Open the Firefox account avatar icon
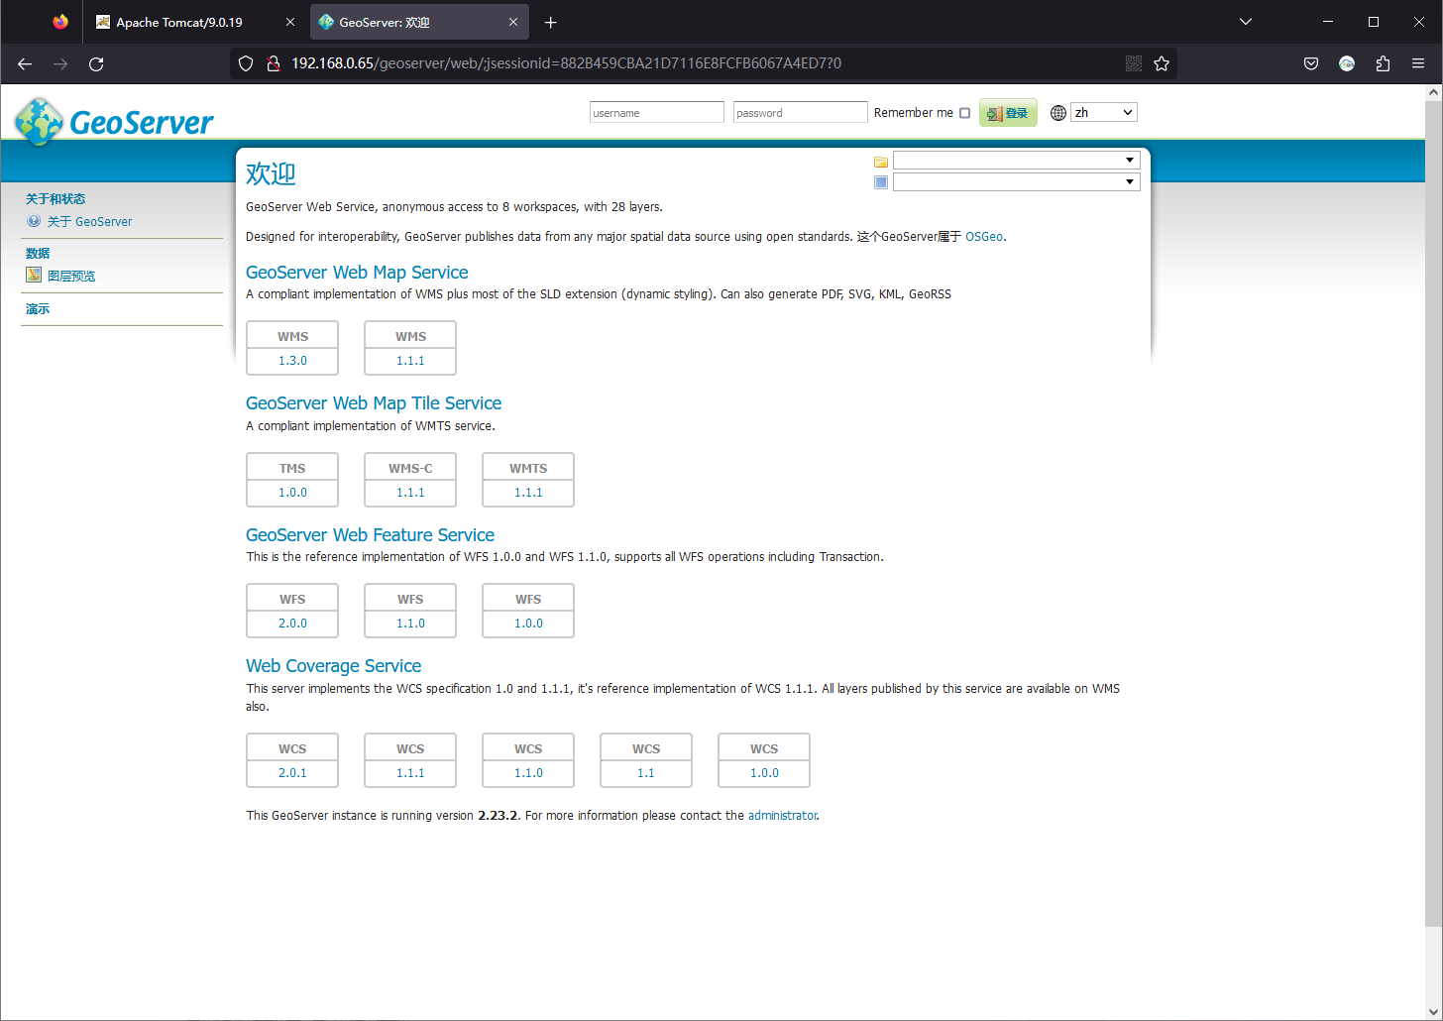 1347,63
